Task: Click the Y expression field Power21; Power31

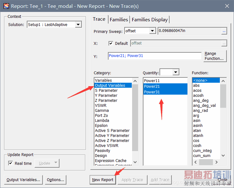Action: point(155,56)
